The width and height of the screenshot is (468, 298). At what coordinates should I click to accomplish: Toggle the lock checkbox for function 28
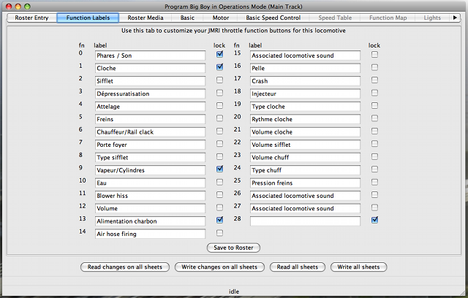pyautogui.click(x=374, y=220)
